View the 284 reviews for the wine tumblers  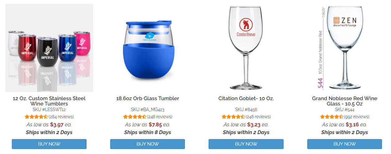[61, 117]
